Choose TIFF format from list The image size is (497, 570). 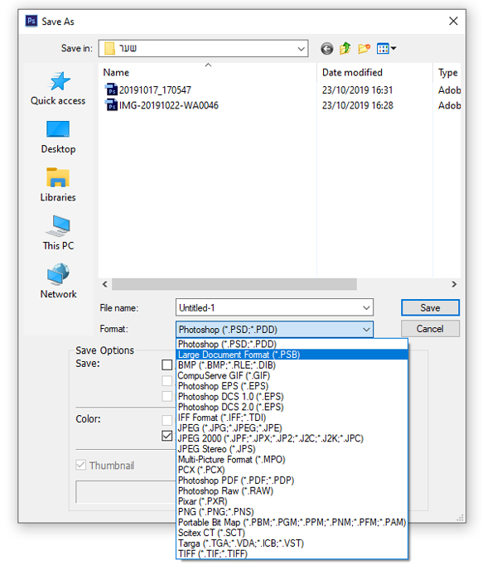[292, 553]
